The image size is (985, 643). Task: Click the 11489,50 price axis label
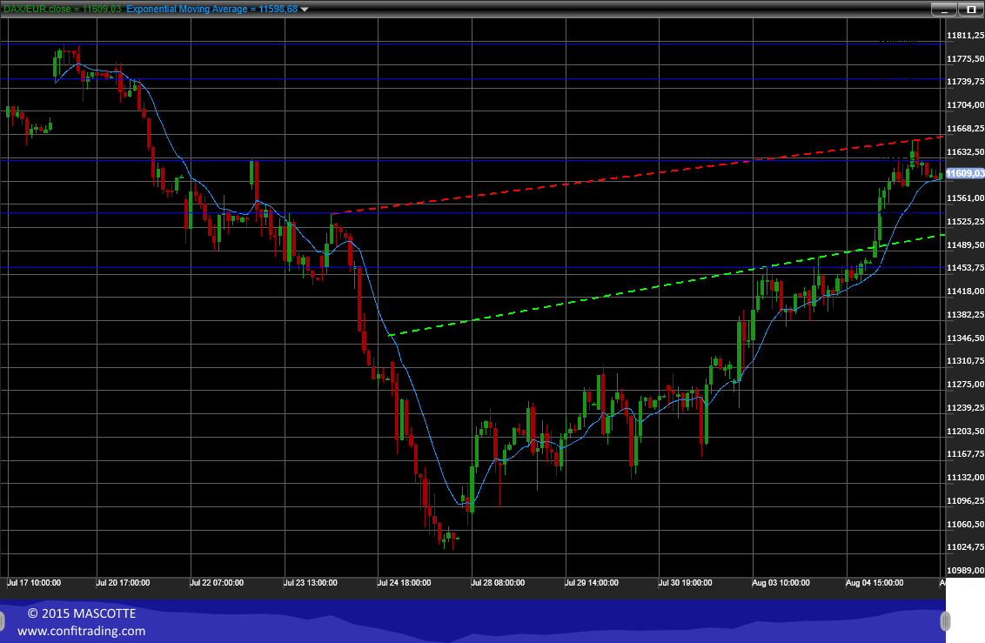tap(966, 244)
